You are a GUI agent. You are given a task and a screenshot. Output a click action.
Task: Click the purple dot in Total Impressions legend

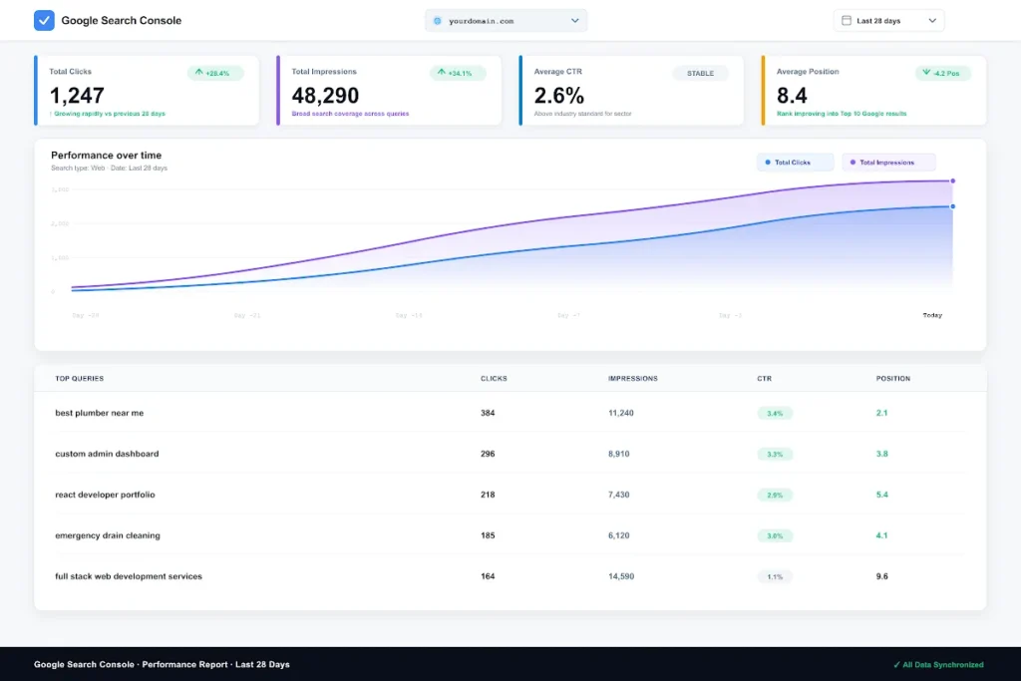coord(853,163)
